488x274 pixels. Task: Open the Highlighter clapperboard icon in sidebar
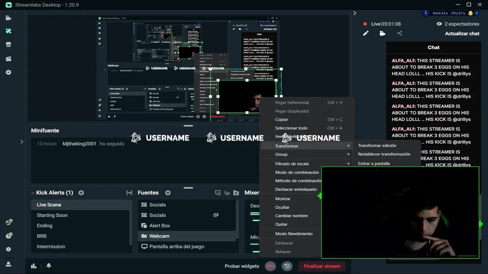(x=8, y=59)
